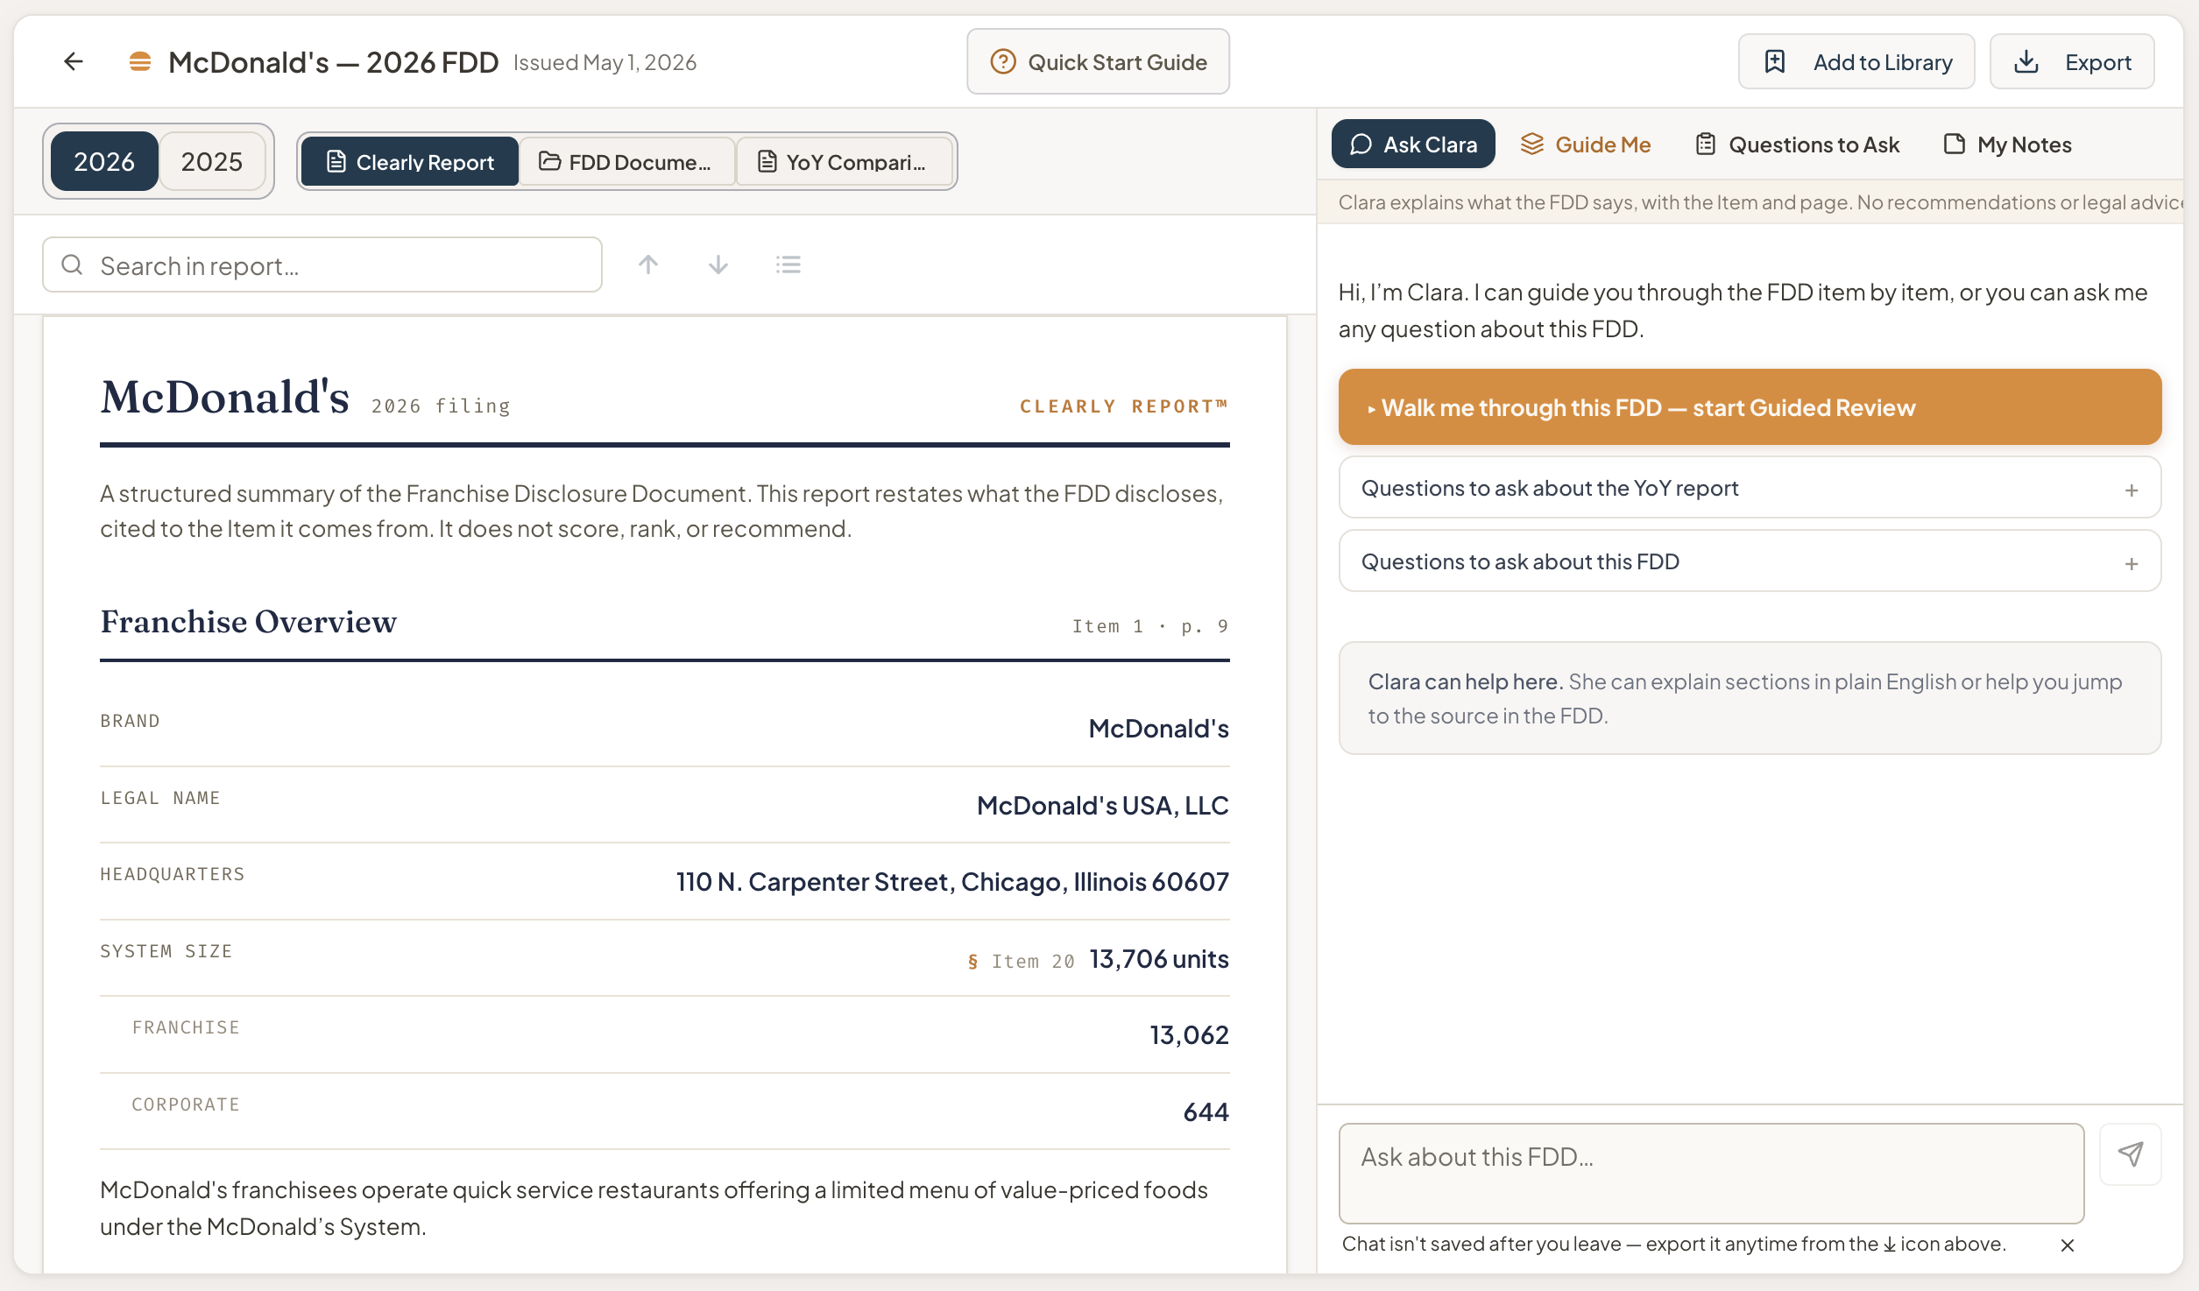
Task: Open the table of contents list icon
Action: pyautogui.click(x=788, y=265)
